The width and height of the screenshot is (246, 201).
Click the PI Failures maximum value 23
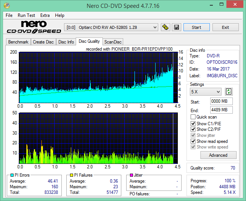click(x=116, y=187)
